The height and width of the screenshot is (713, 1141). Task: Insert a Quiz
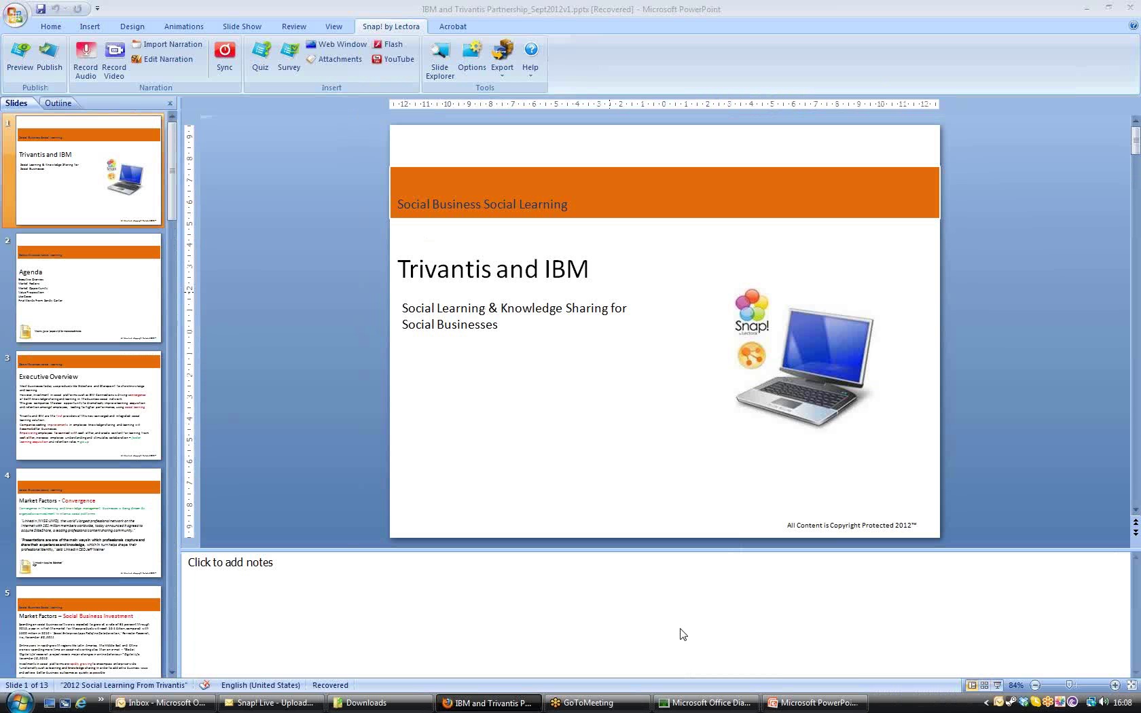point(261,56)
